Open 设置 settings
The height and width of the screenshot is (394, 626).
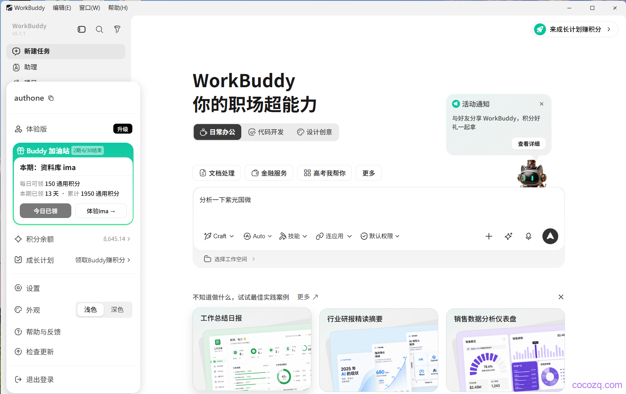point(73,288)
